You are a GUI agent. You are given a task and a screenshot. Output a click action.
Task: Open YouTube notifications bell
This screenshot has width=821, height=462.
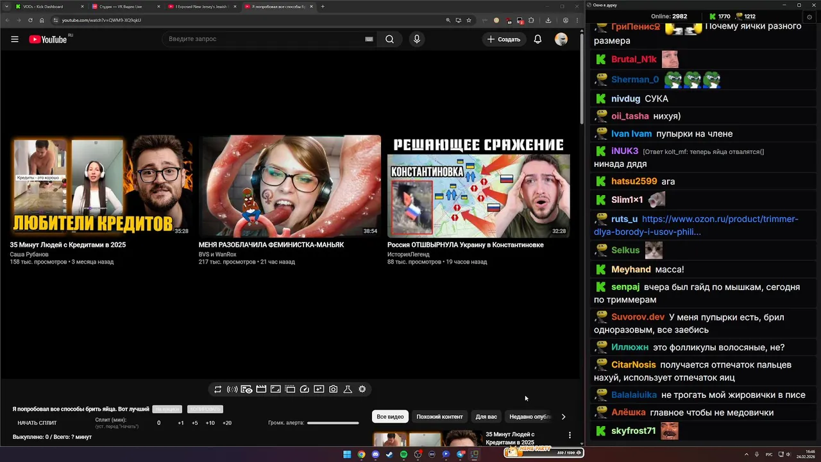coord(537,39)
